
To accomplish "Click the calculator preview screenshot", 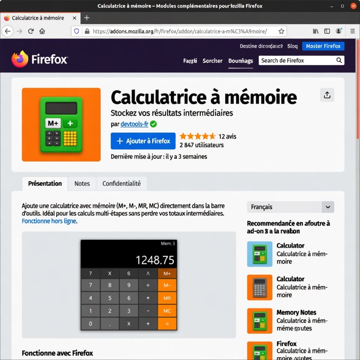I will pos(129,285).
